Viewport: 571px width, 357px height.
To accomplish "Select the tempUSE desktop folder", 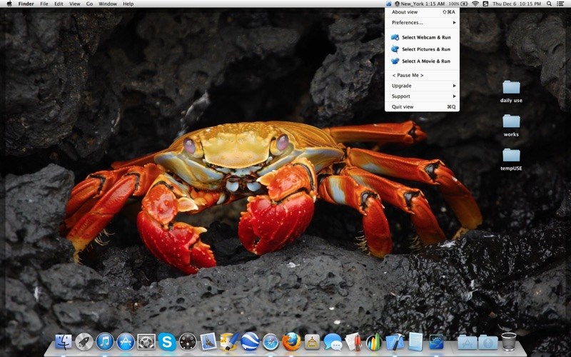I will point(511,156).
